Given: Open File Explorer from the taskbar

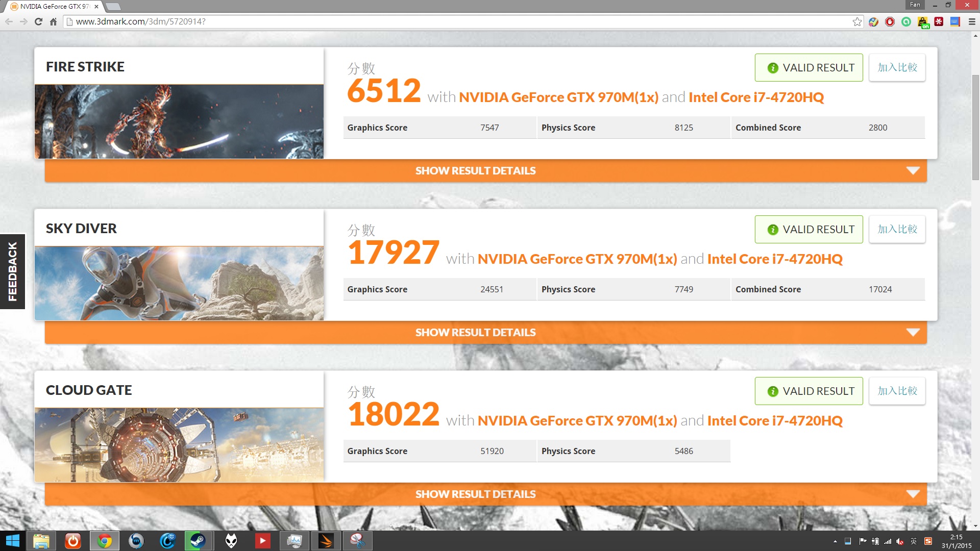Looking at the screenshot, I should click(x=41, y=541).
